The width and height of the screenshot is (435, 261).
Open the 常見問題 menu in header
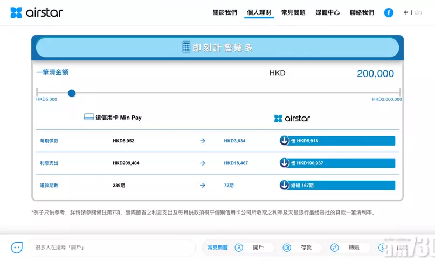(x=293, y=12)
